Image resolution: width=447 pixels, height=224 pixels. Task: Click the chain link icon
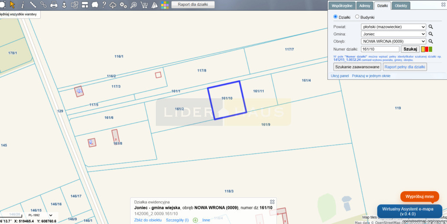pyautogui.click(x=43, y=4)
